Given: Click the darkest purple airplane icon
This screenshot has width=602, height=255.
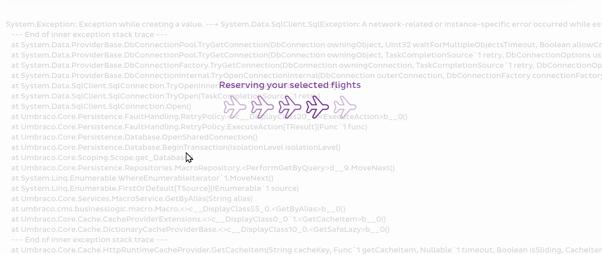Looking at the screenshot, I should tap(317, 107).
